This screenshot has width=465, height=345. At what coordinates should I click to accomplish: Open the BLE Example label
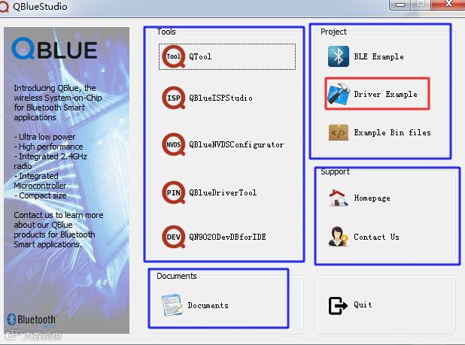pos(378,56)
